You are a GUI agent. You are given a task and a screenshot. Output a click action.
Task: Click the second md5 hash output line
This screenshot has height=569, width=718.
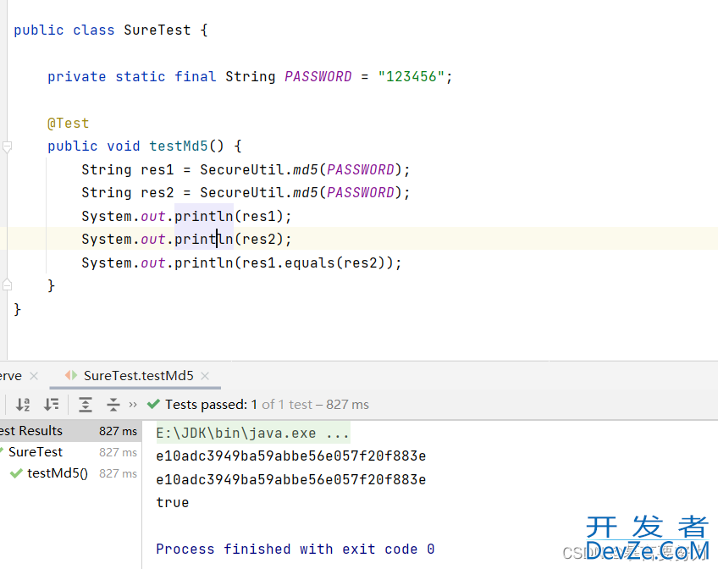tap(290, 479)
